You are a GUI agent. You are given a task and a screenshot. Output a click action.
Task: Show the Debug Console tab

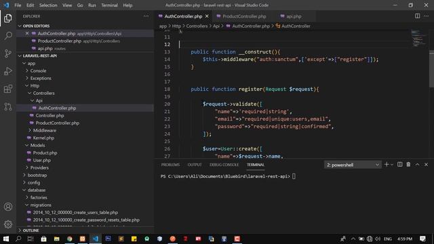[x=224, y=165]
